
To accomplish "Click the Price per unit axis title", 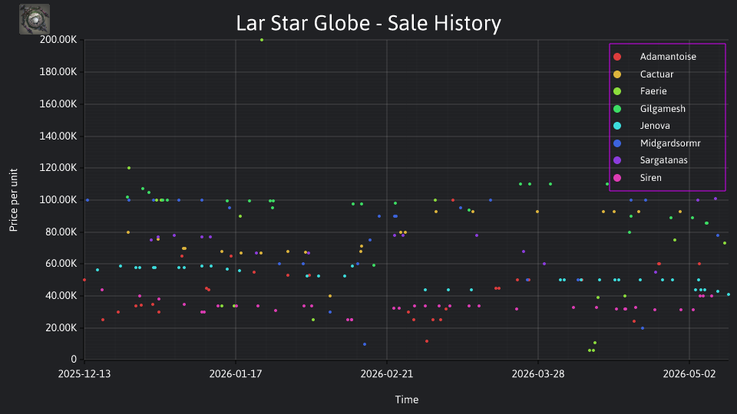I will click(13, 200).
